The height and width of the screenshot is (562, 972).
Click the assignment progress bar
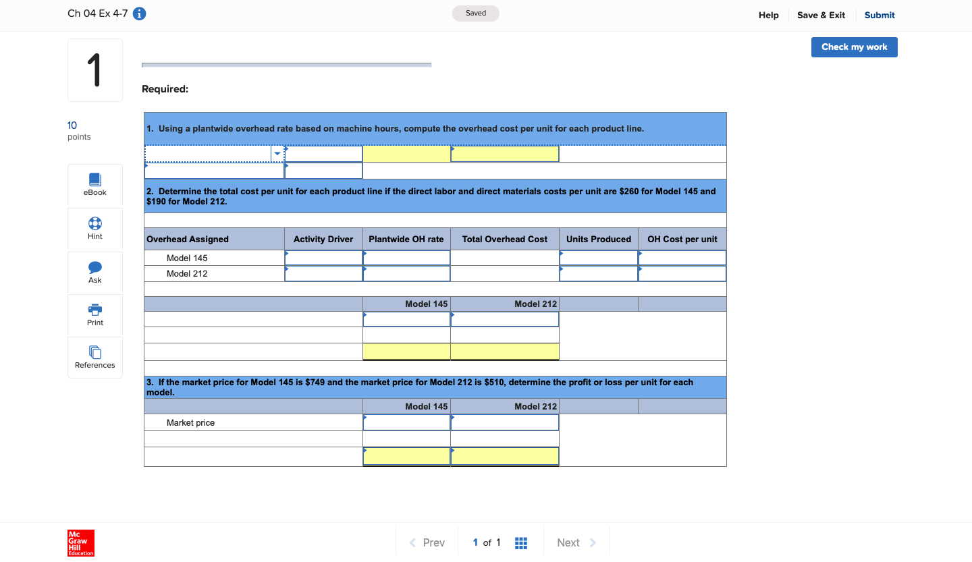[286, 64]
